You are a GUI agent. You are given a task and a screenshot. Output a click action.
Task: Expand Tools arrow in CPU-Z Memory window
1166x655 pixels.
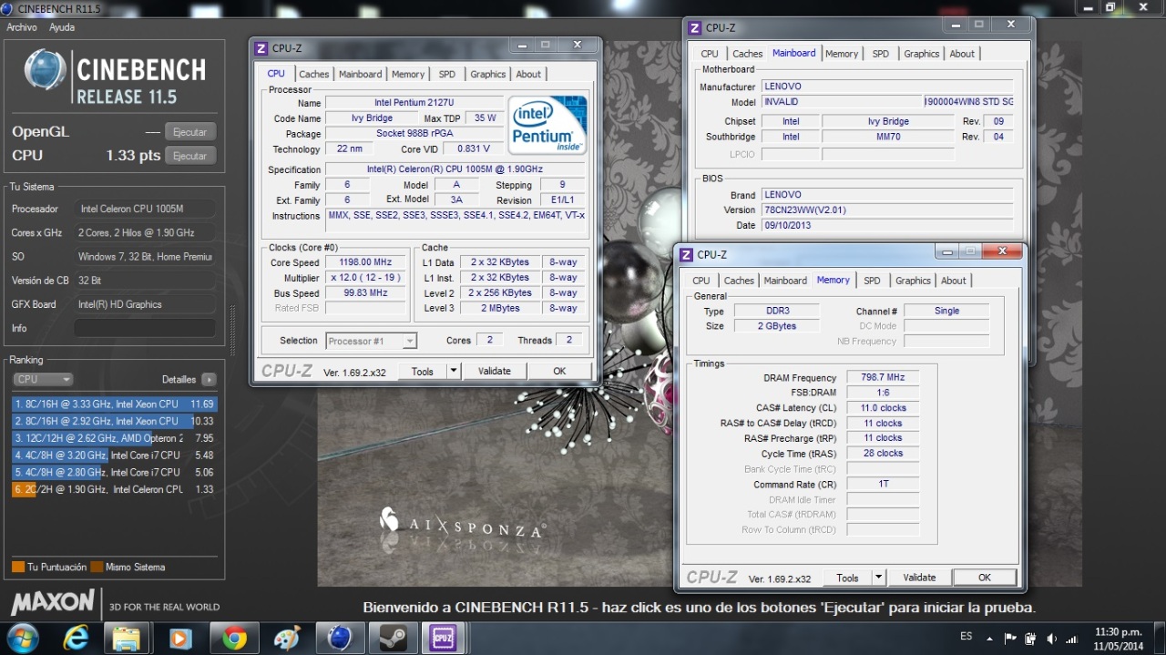[x=878, y=578]
